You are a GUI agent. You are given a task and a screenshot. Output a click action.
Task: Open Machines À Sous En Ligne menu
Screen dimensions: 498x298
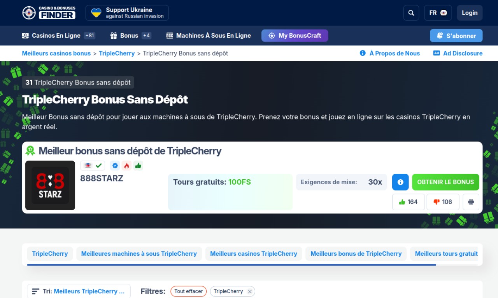(209, 36)
